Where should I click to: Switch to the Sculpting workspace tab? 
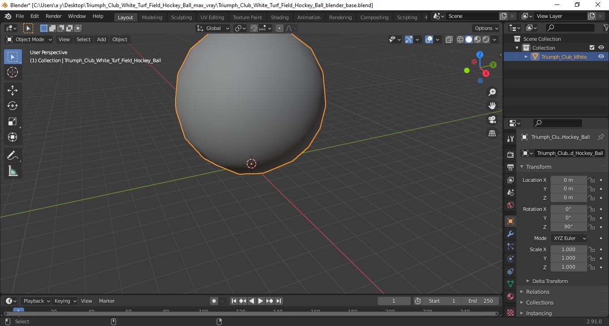point(181,17)
